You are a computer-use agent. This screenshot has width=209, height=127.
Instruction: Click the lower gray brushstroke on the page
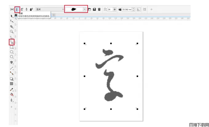click(111, 96)
